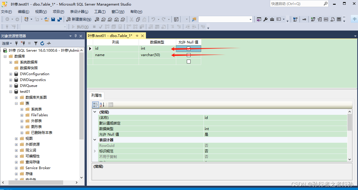
Task: Open filter settings in Object Explorer
Action: [x=36, y=43]
